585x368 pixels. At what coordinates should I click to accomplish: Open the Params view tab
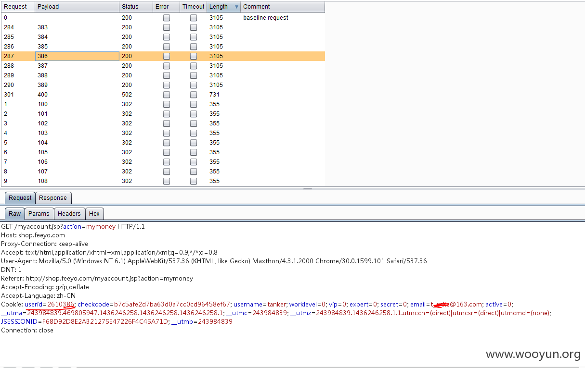point(39,214)
